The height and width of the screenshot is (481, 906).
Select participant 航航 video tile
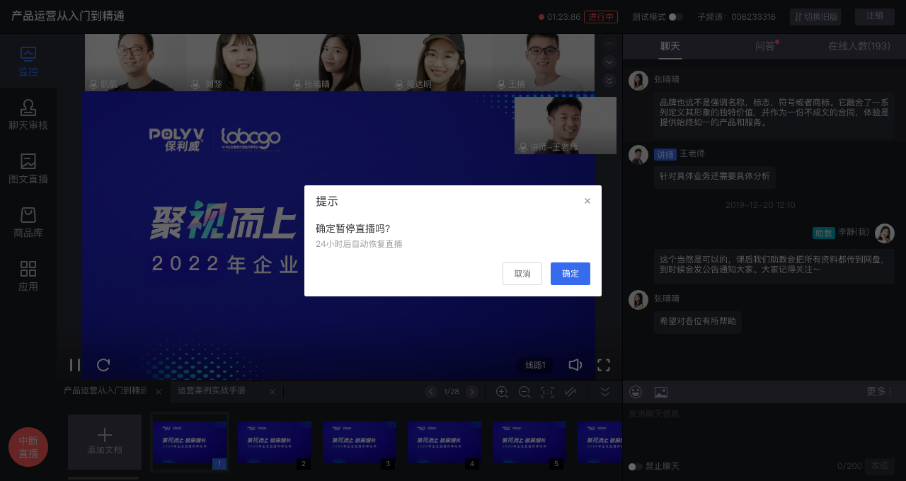click(x=136, y=62)
